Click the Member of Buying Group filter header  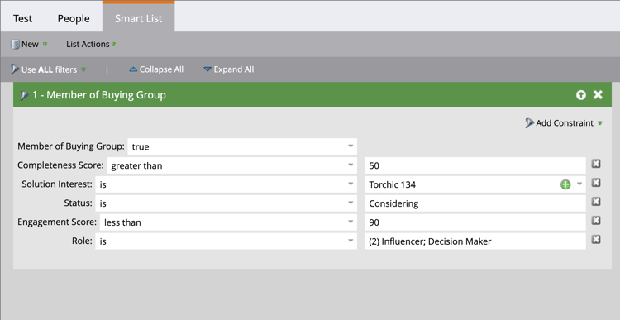[x=312, y=95]
